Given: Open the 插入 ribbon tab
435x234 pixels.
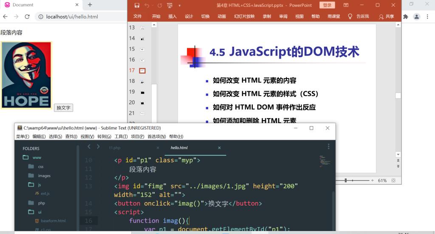Looking at the screenshot, I should tap(172, 17).
